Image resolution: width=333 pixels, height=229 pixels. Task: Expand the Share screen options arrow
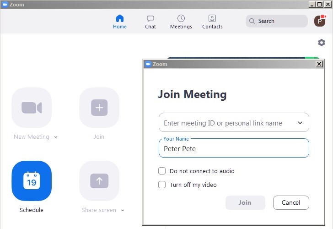[x=123, y=210]
